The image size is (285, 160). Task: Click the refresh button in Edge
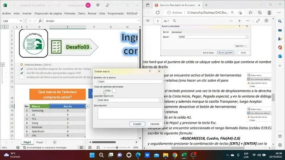[158, 12]
